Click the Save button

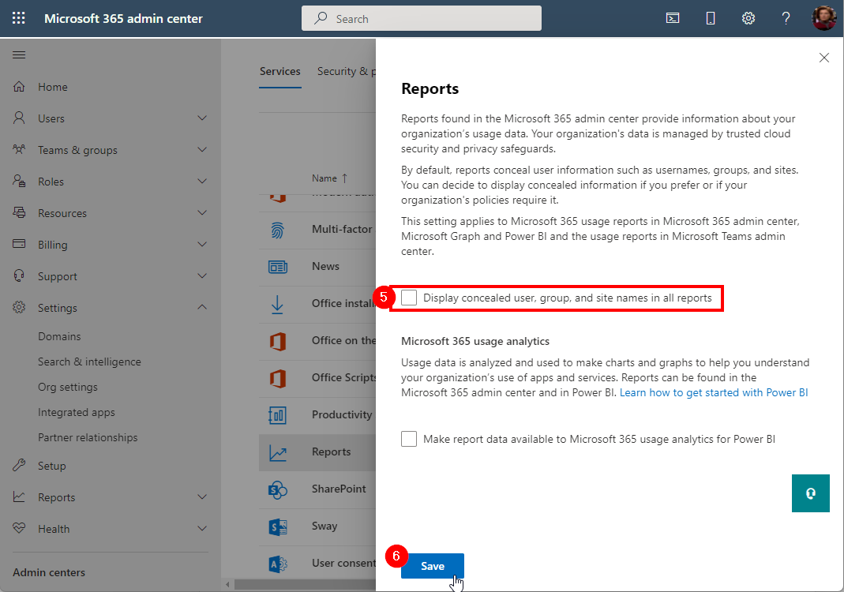[433, 566]
